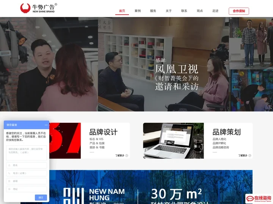
Task: Click the 牛势广告 New Shine Brand logo
Action: point(38,8)
